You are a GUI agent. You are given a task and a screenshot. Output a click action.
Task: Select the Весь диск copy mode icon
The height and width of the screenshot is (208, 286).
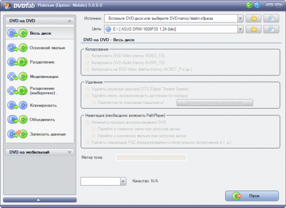pyautogui.click(x=17, y=33)
